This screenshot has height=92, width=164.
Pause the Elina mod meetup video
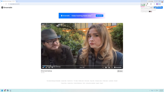(43, 67)
